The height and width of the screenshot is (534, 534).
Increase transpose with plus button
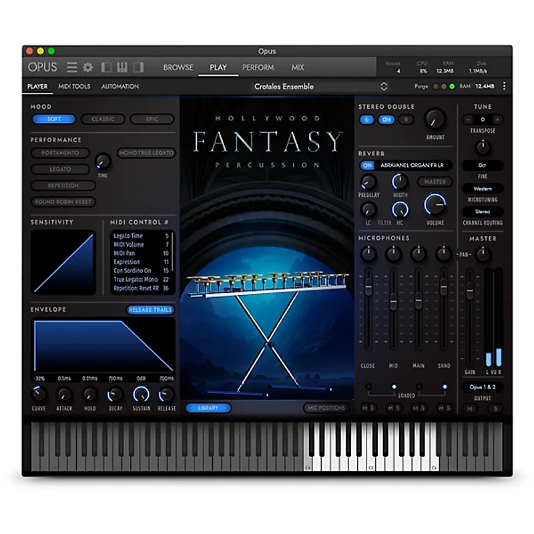tap(497, 119)
